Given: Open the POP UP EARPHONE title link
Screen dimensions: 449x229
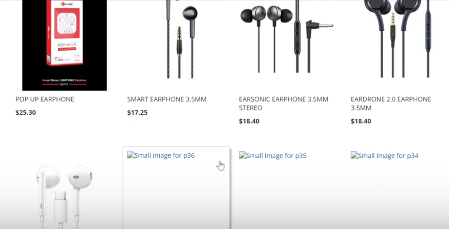Looking at the screenshot, I should (x=45, y=99).
